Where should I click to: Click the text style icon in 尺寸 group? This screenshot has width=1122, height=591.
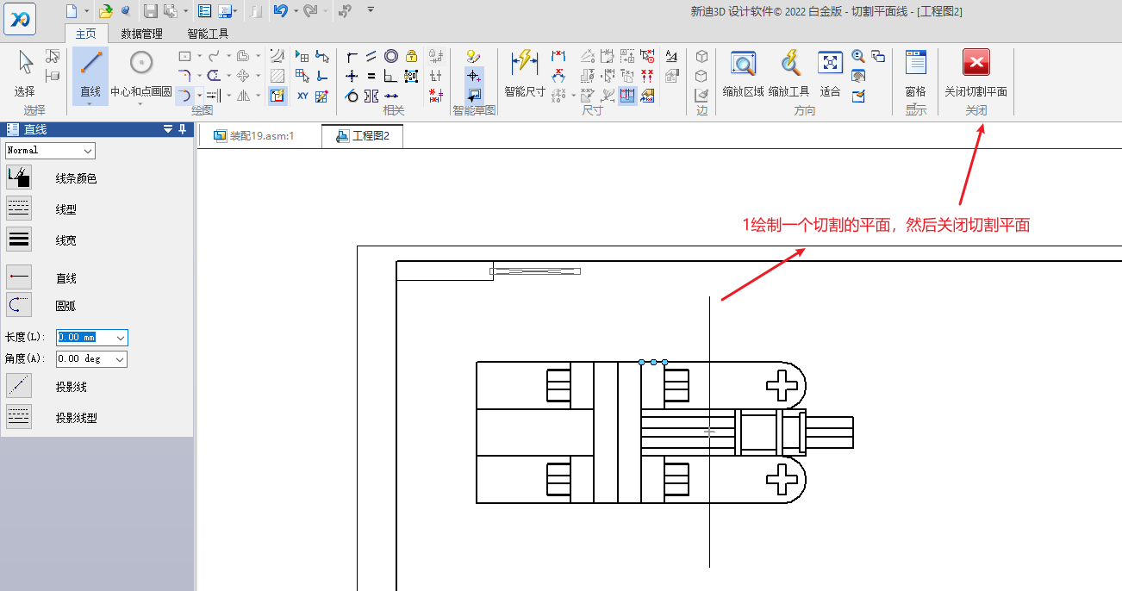672,56
